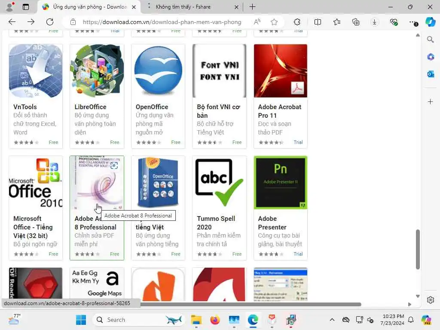This screenshot has height=330, width=440.
Task: Launch the Copilot sidebar
Action: pos(431,22)
